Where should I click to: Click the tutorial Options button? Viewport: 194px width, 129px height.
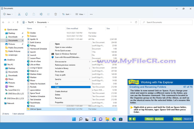159,119
